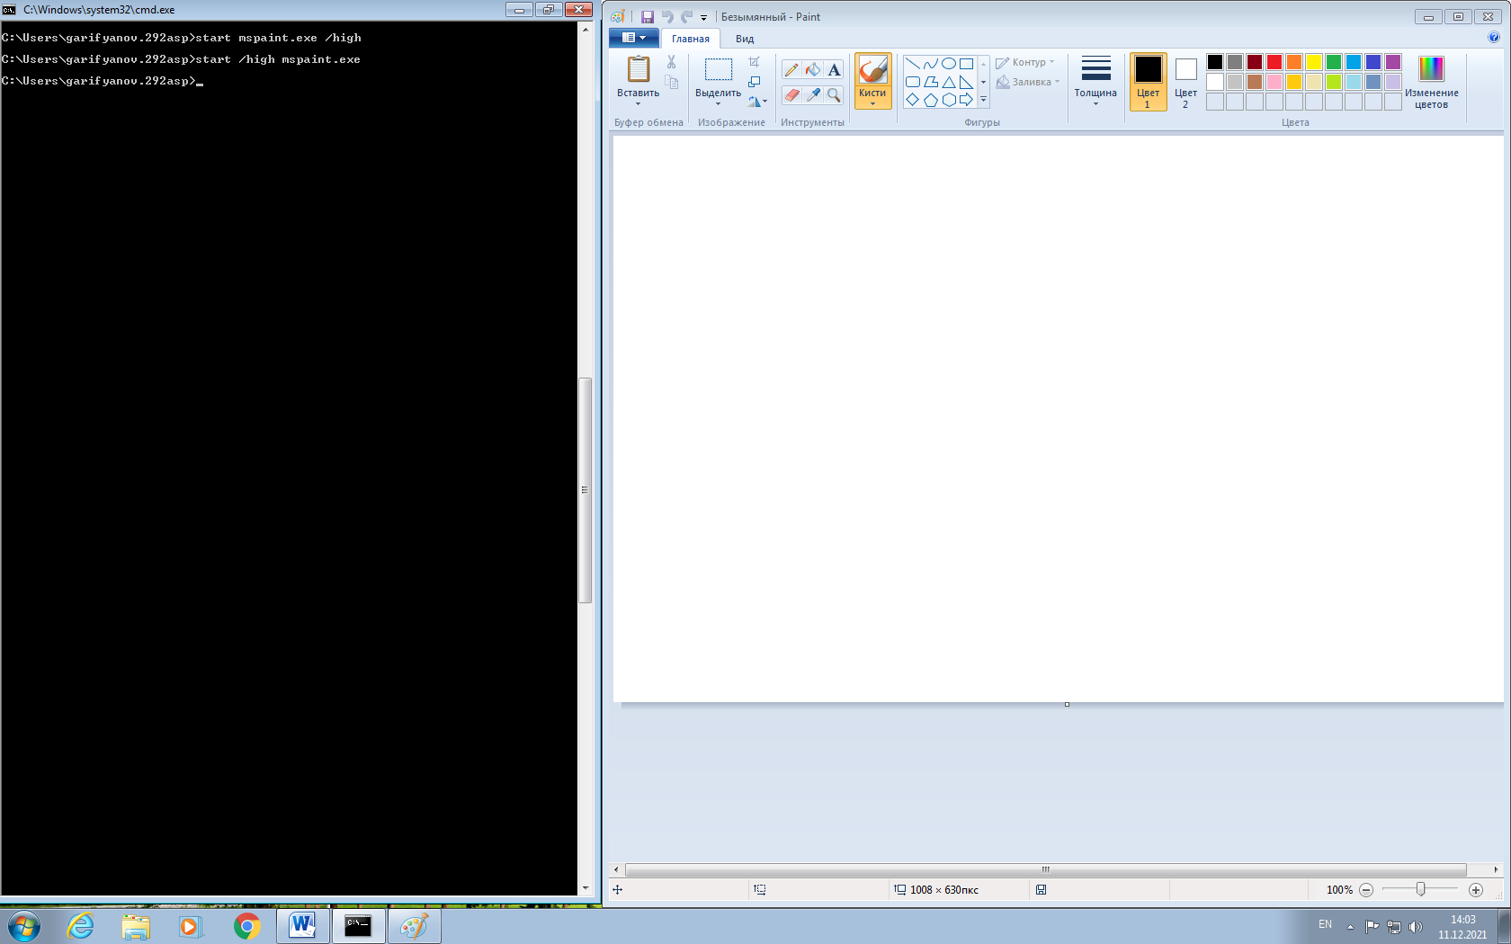Click the Crop image icon
The width and height of the screenshot is (1511, 944).
click(x=755, y=62)
